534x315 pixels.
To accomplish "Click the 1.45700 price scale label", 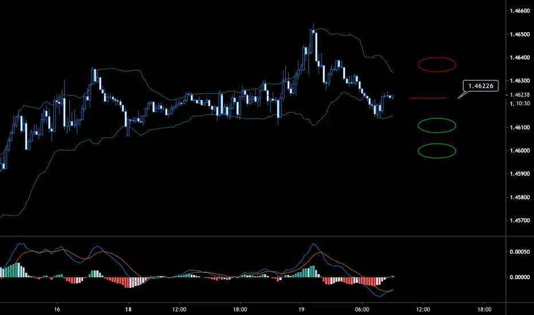I will [x=520, y=220].
